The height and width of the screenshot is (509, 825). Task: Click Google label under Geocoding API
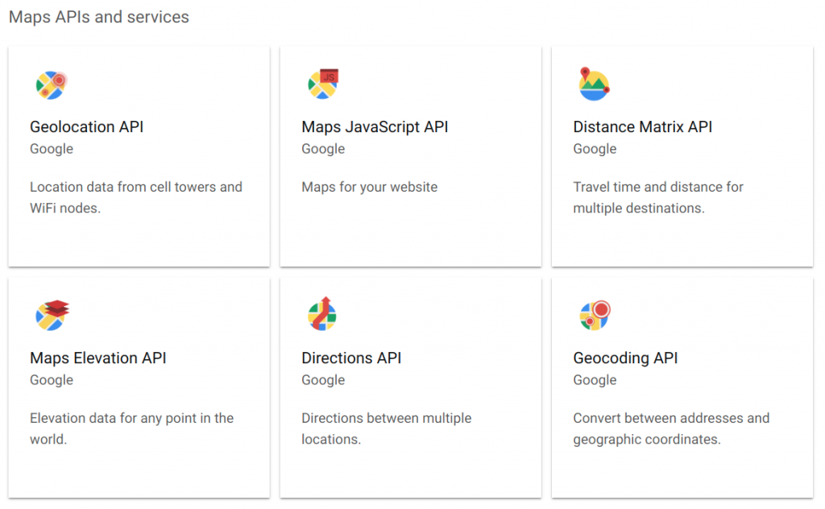click(595, 380)
